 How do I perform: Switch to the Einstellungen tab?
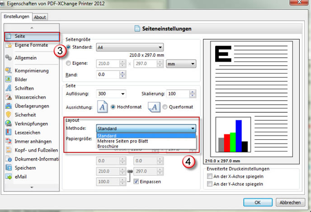coord(16,16)
